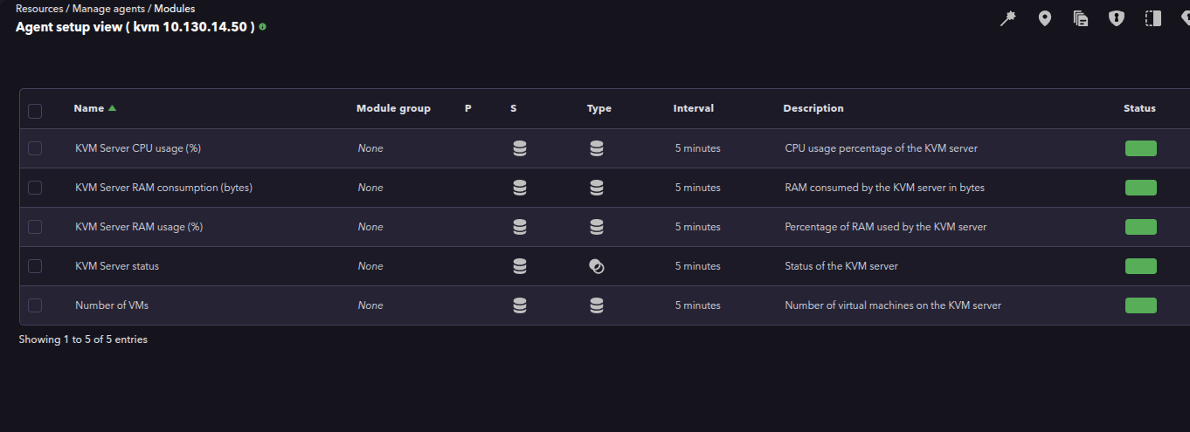Sort table by Name column header
The width and height of the screenshot is (1190, 432).
pos(89,108)
